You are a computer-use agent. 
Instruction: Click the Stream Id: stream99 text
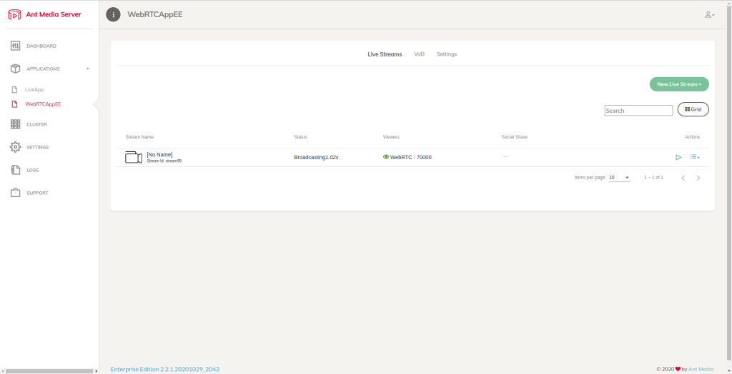point(164,161)
